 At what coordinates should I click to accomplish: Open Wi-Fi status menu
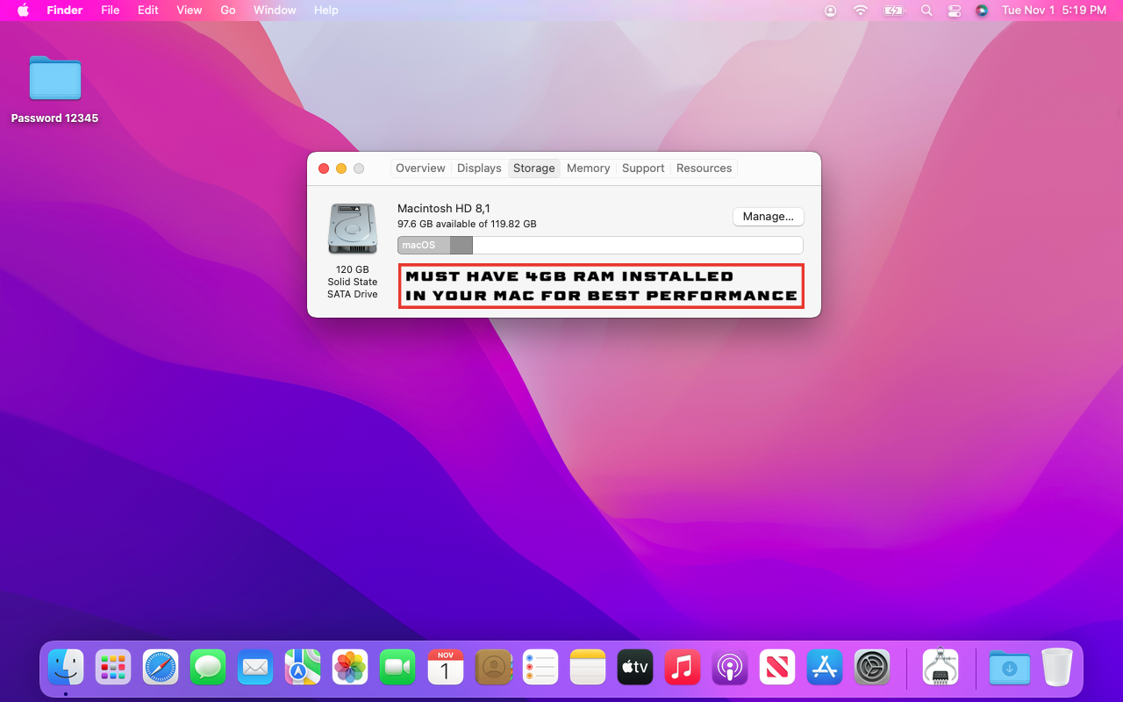click(x=861, y=11)
